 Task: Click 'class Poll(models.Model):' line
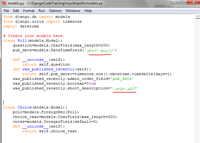tap(33, 41)
